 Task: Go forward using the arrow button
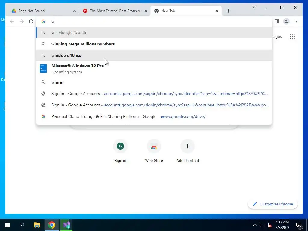pos(22,21)
